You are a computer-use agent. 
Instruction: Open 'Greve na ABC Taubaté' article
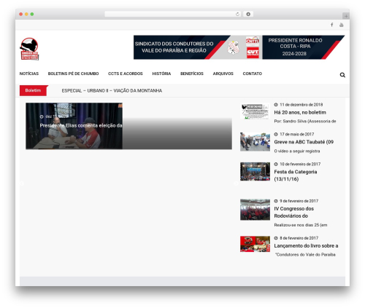coord(304,142)
